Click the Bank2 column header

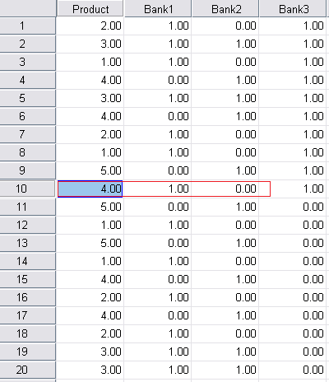tap(225, 8)
